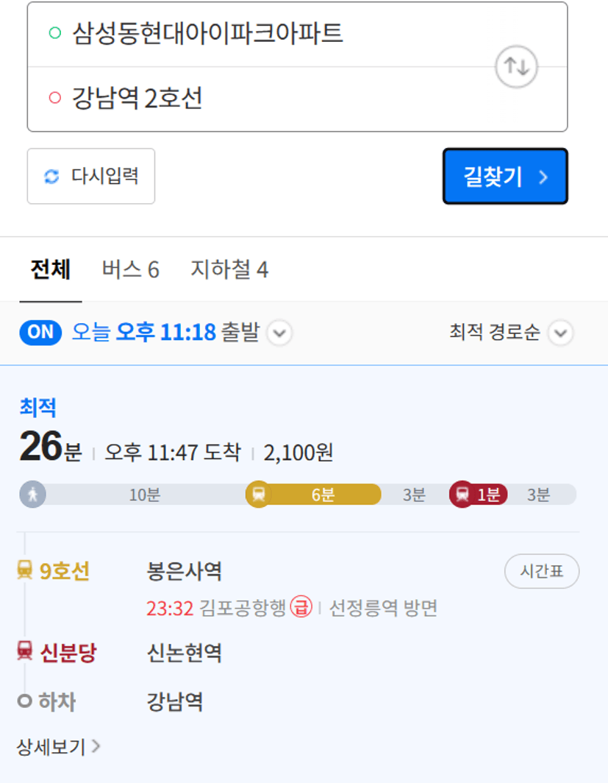Swap origin and destination with arrows icon
The width and height of the screenshot is (608, 783).
coord(516,66)
